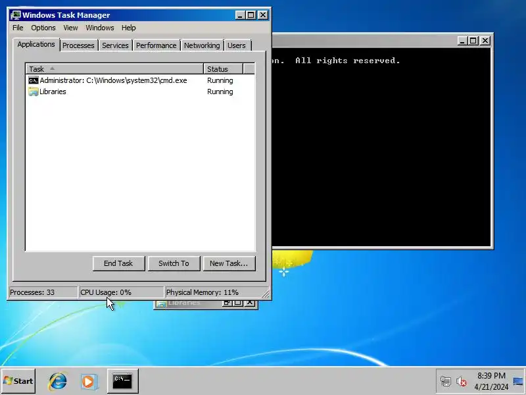This screenshot has height=395, width=526.
Task: Select the 'Libraries' task row text
Action: [53, 92]
